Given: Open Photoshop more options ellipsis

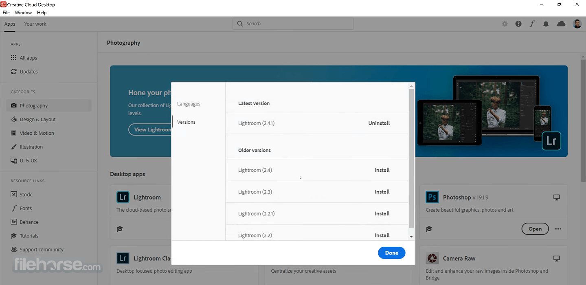Looking at the screenshot, I should 558,229.
